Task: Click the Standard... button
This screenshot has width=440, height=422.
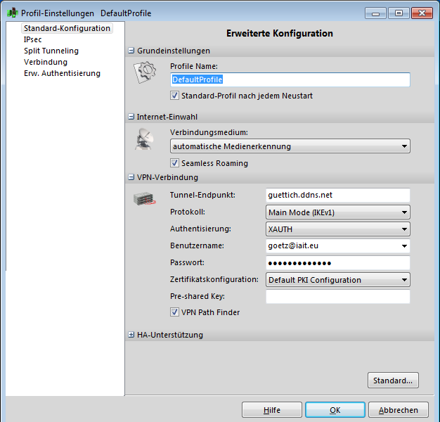Action: [393, 381]
